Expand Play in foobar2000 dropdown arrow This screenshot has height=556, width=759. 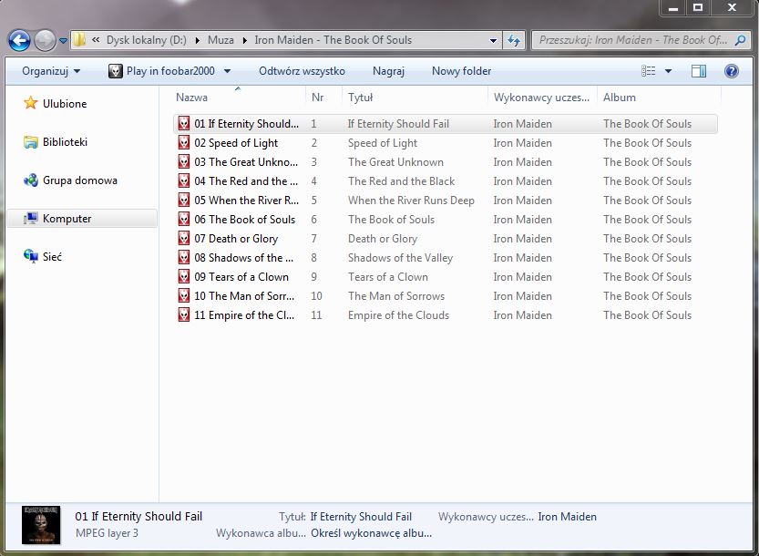click(227, 71)
